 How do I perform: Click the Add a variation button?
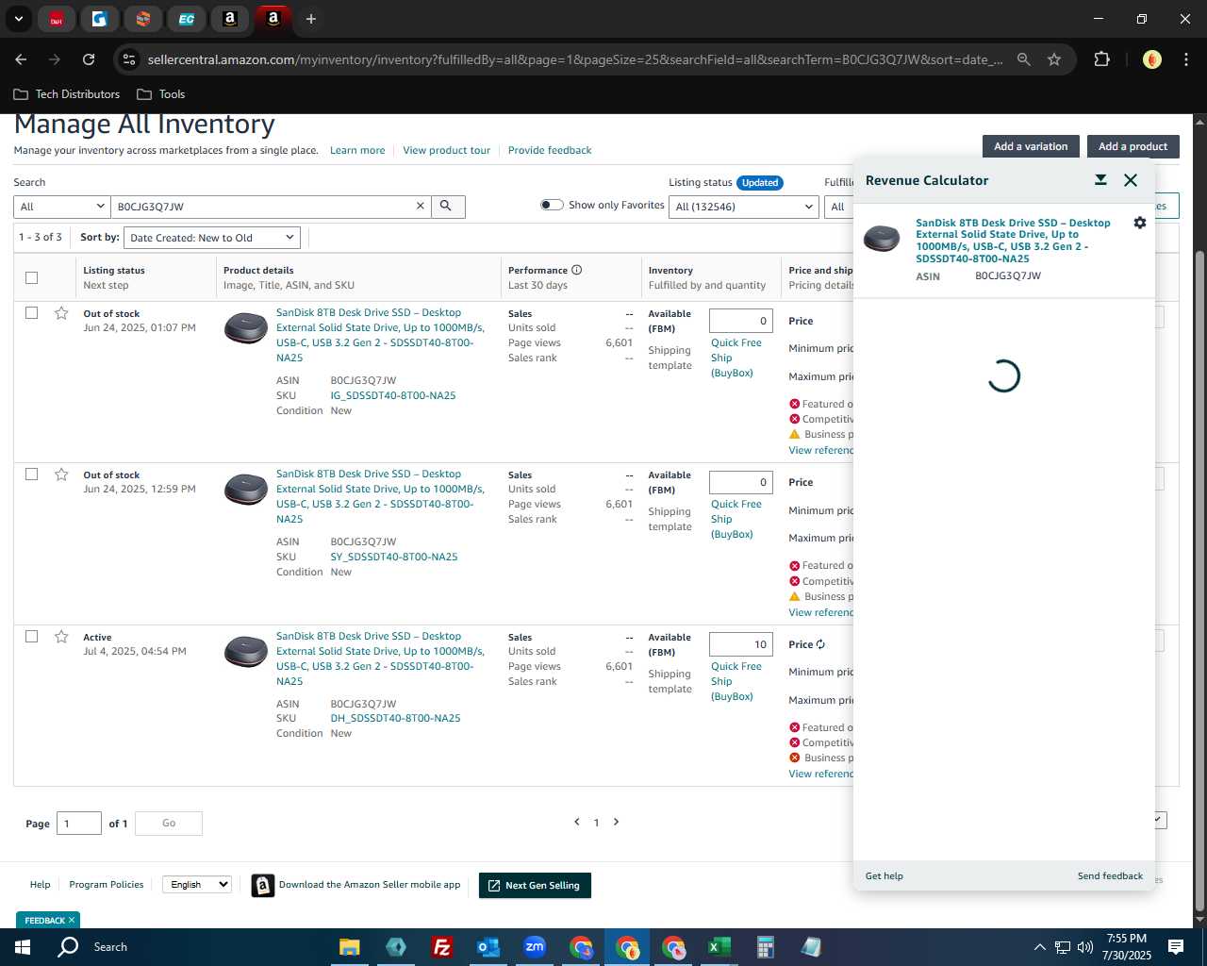tap(1031, 146)
